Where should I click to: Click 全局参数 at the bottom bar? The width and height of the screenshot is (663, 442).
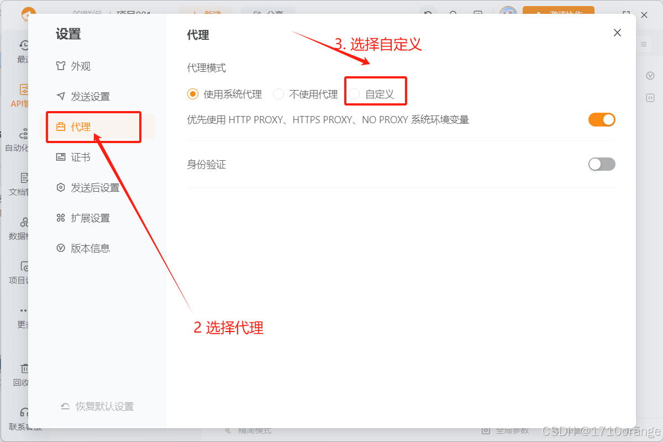[505, 430]
